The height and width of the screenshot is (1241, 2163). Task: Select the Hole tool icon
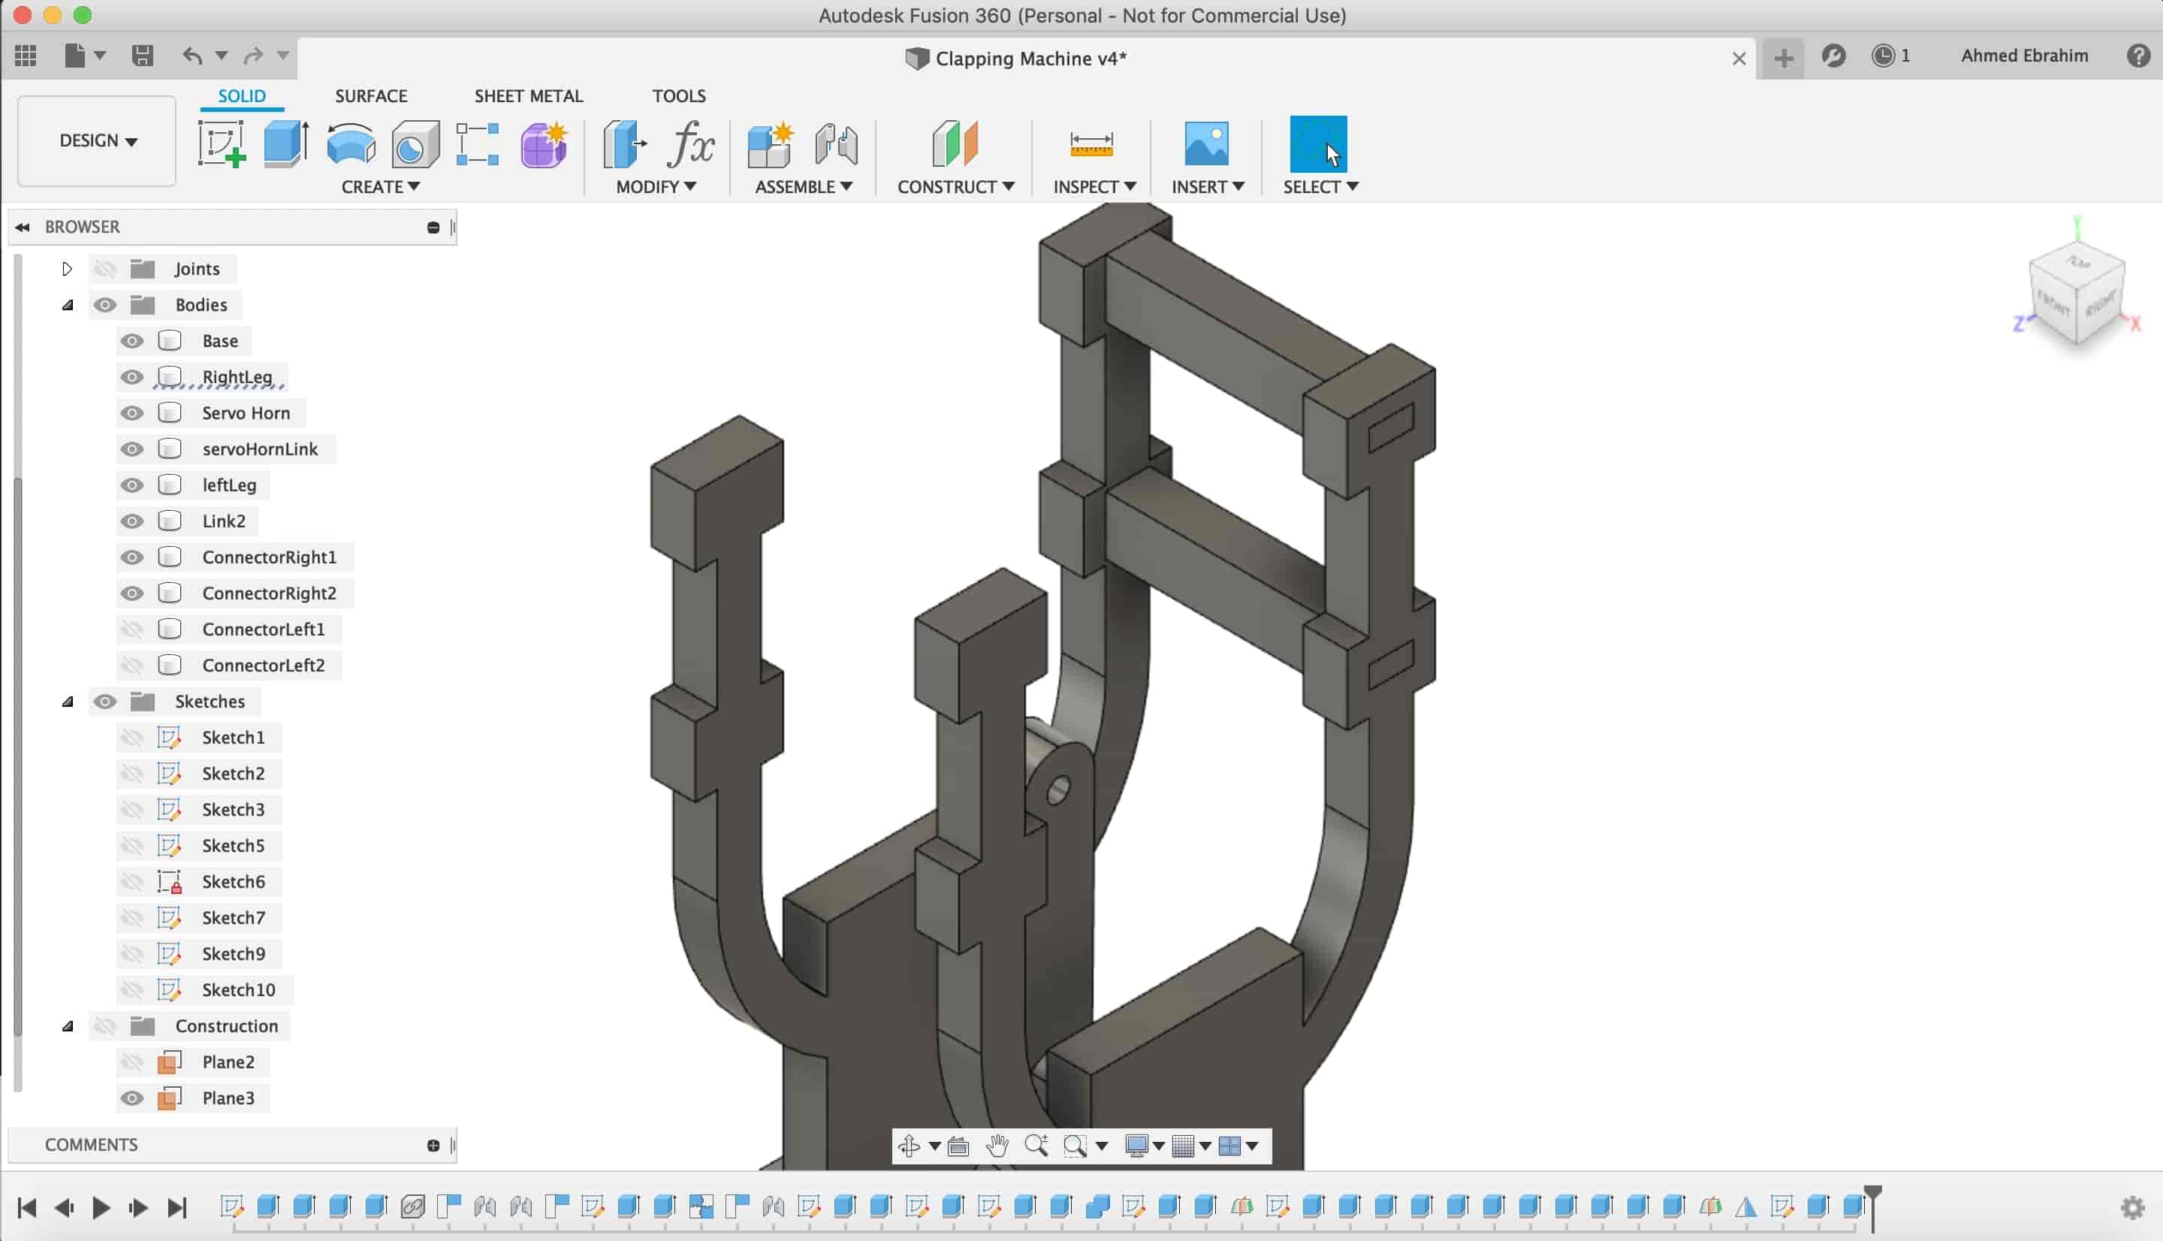point(415,143)
